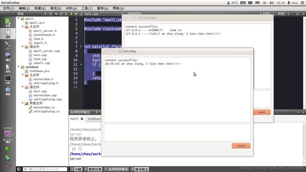
Task: Collapse the talkRoom headers folder
Action: tap(23, 75)
